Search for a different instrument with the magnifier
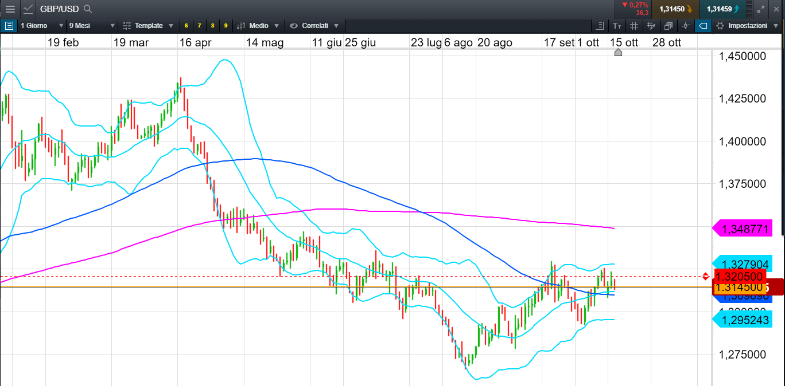The image size is (785, 386). coord(87,9)
